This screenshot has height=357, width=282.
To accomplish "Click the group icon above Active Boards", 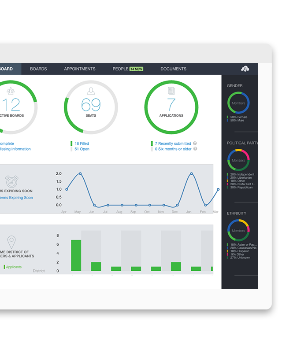I will (x=11, y=91).
